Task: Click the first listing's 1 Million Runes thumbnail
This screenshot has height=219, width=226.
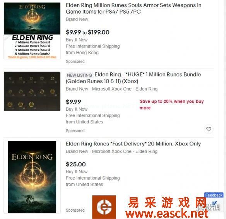Action: 32,31
